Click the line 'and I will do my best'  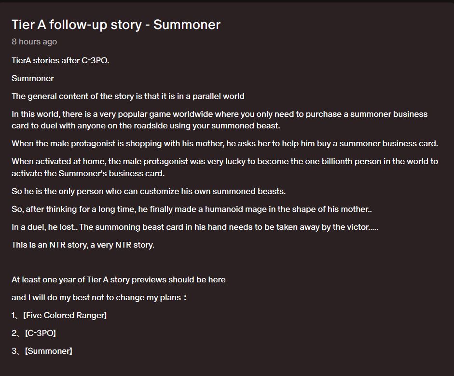99,297
